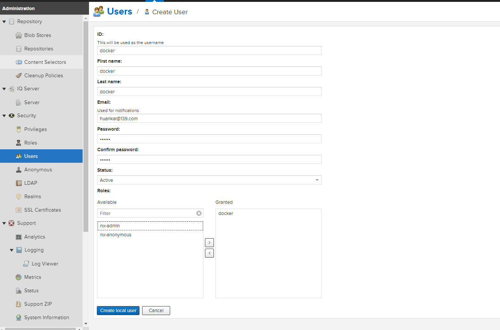Image resolution: width=500 pixels, height=330 pixels.
Task: Click the Anonymous user icon
Action: click(19, 169)
